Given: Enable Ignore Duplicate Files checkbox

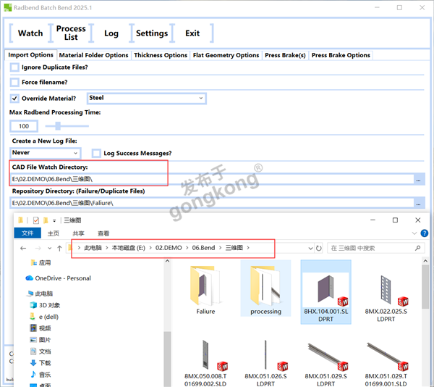Looking at the screenshot, I should coord(14,67).
